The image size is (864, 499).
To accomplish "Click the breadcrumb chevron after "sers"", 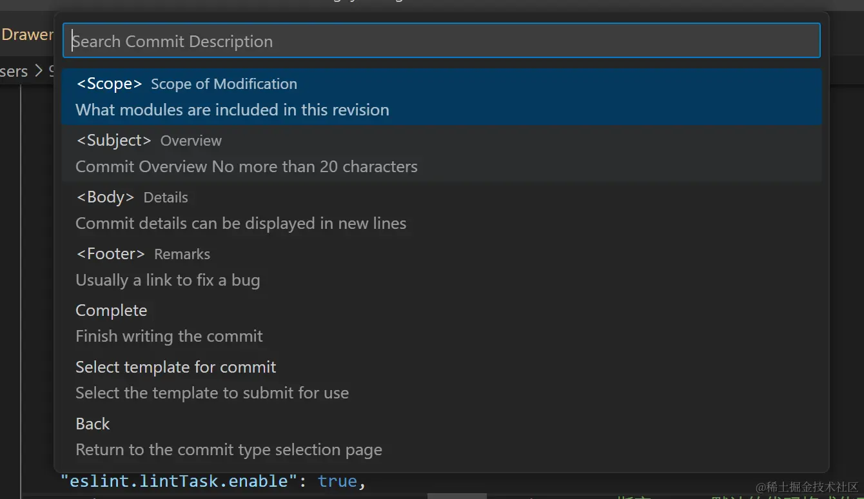I will (x=39, y=72).
